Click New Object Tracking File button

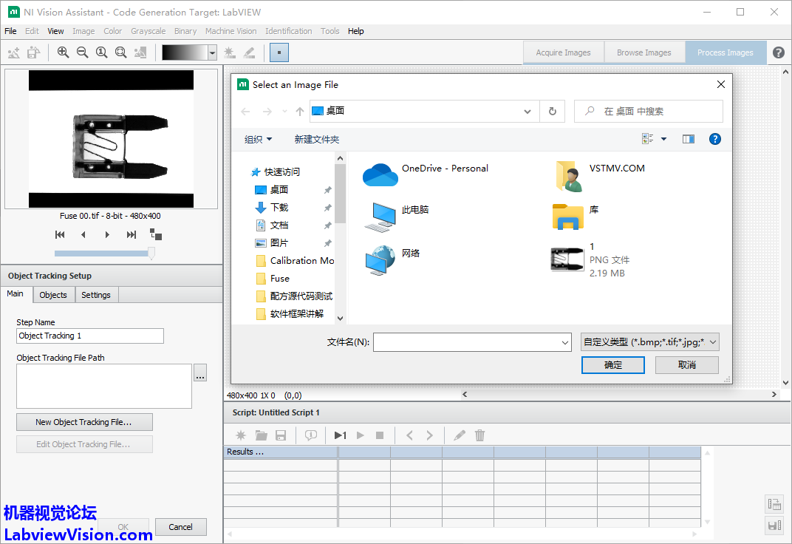[x=84, y=422]
